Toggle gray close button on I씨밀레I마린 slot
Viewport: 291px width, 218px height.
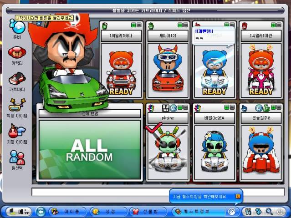[x=279, y=25]
